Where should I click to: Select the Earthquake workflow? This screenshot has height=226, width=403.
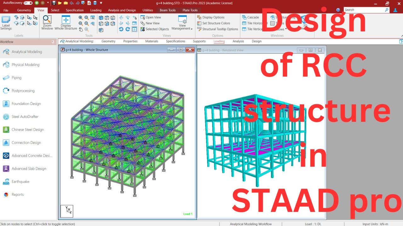tap(28, 181)
